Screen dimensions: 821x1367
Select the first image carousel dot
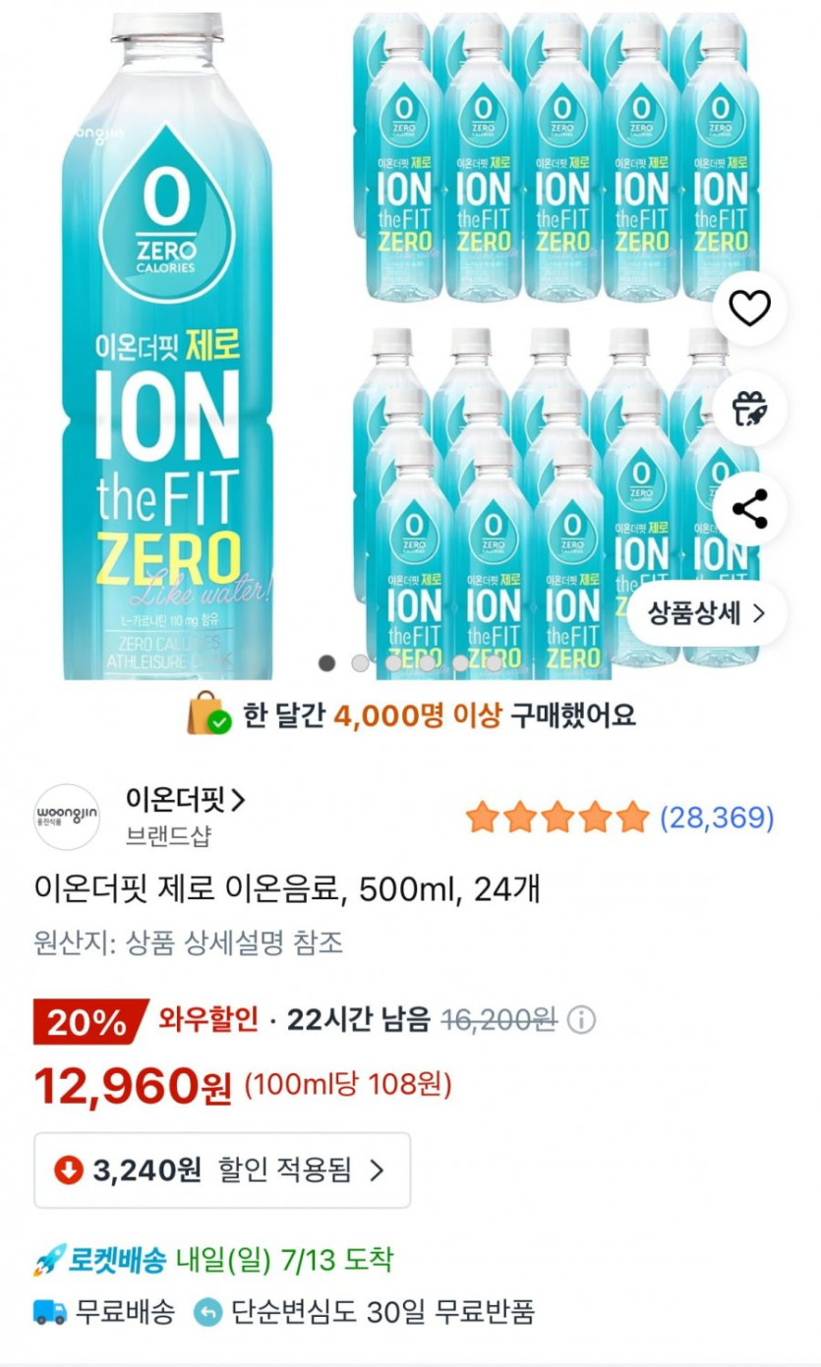[x=327, y=663]
